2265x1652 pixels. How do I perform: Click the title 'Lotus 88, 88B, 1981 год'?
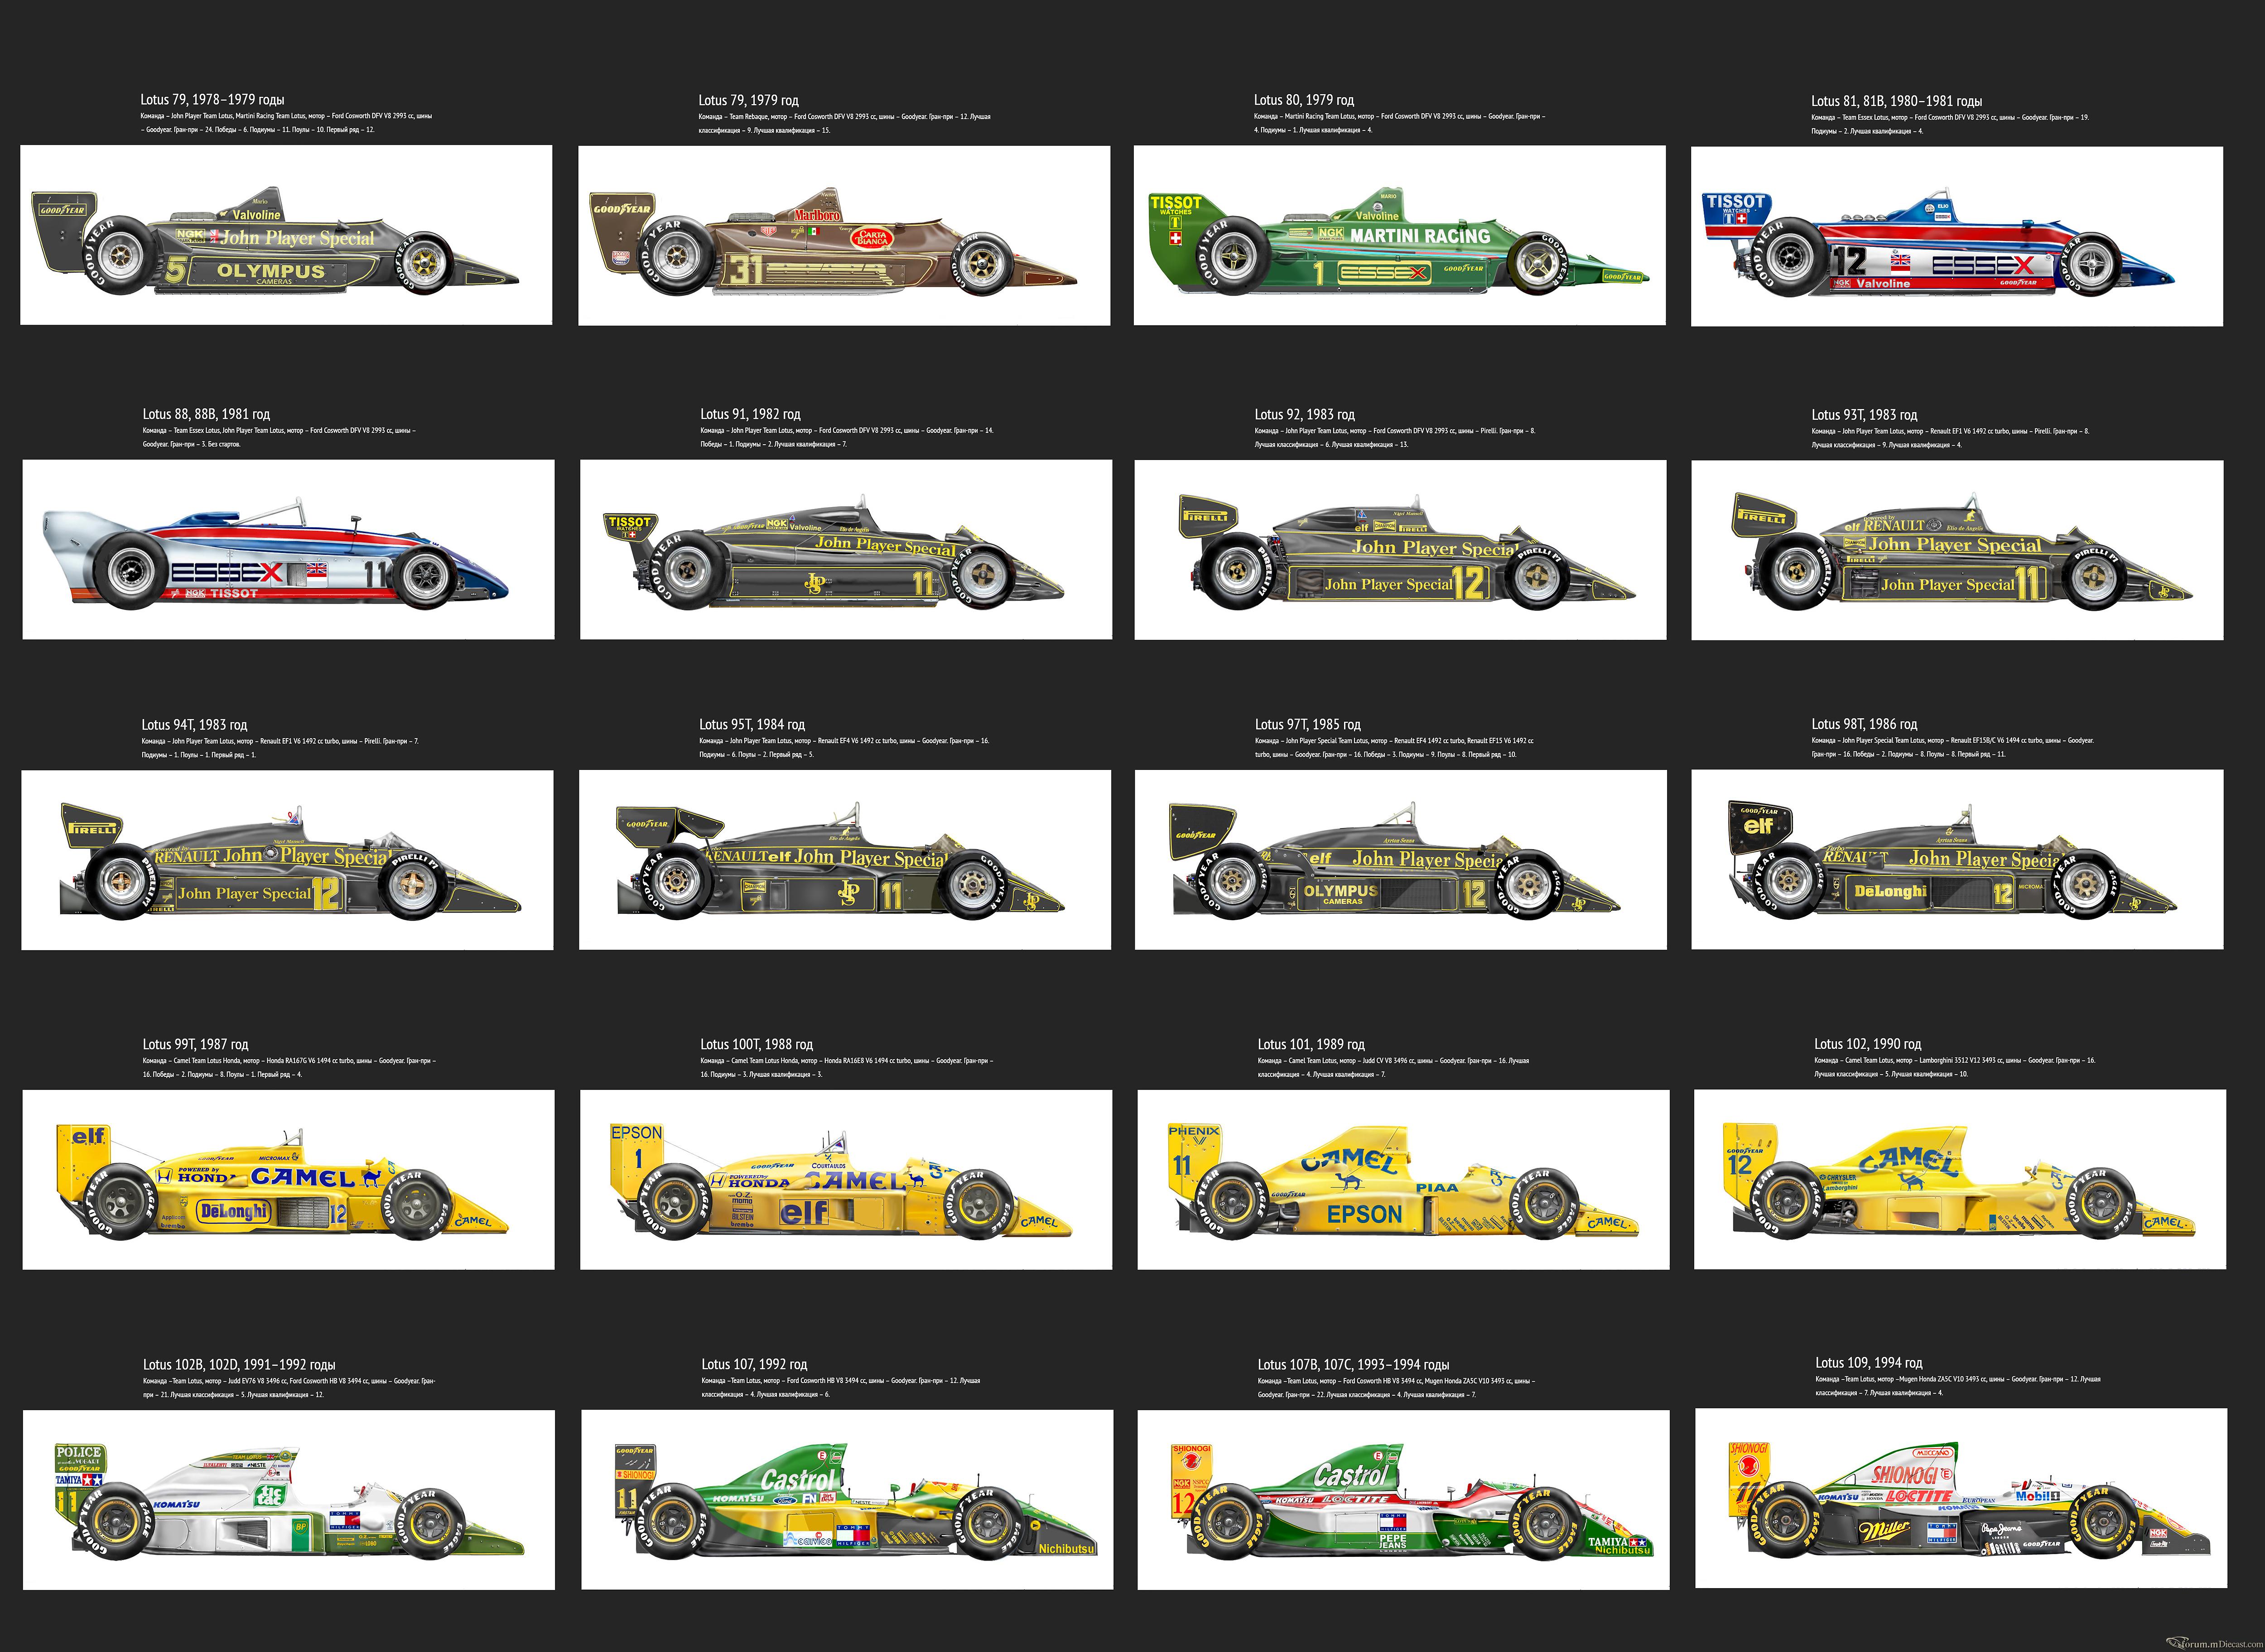pos(206,414)
